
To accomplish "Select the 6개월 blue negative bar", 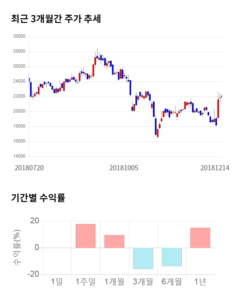I will (x=172, y=257).
